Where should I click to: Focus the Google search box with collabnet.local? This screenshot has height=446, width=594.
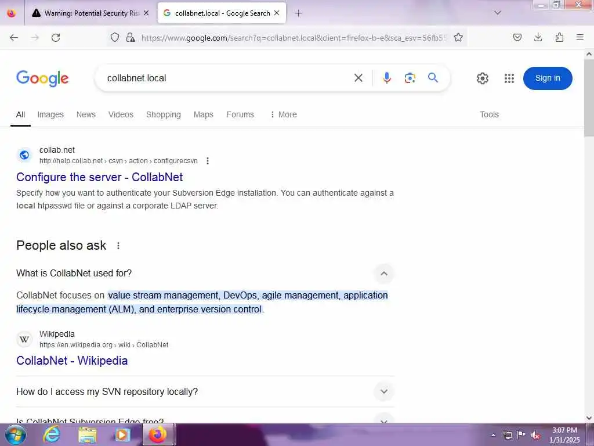(227, 78)
